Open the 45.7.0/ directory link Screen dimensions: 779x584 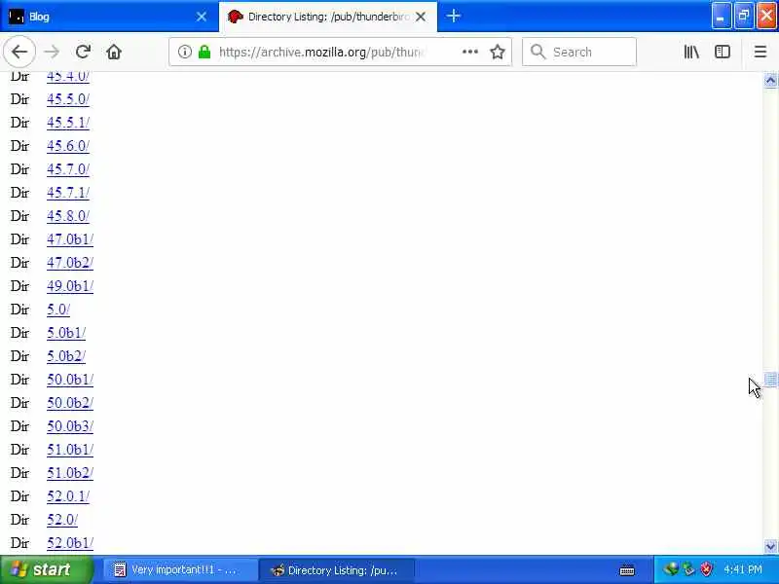tap(68, 168)
